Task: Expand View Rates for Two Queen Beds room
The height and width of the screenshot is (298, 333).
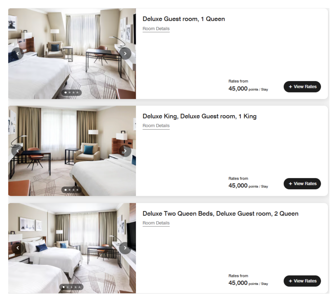Action: 302,281
